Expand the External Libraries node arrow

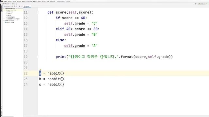3,20
